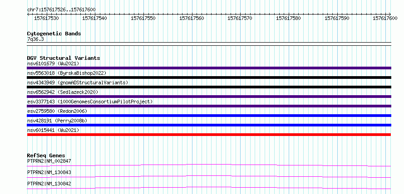
Task: Open variant nsv5563018 (ByrskaBishop2022) label
Action: (67, 73)
